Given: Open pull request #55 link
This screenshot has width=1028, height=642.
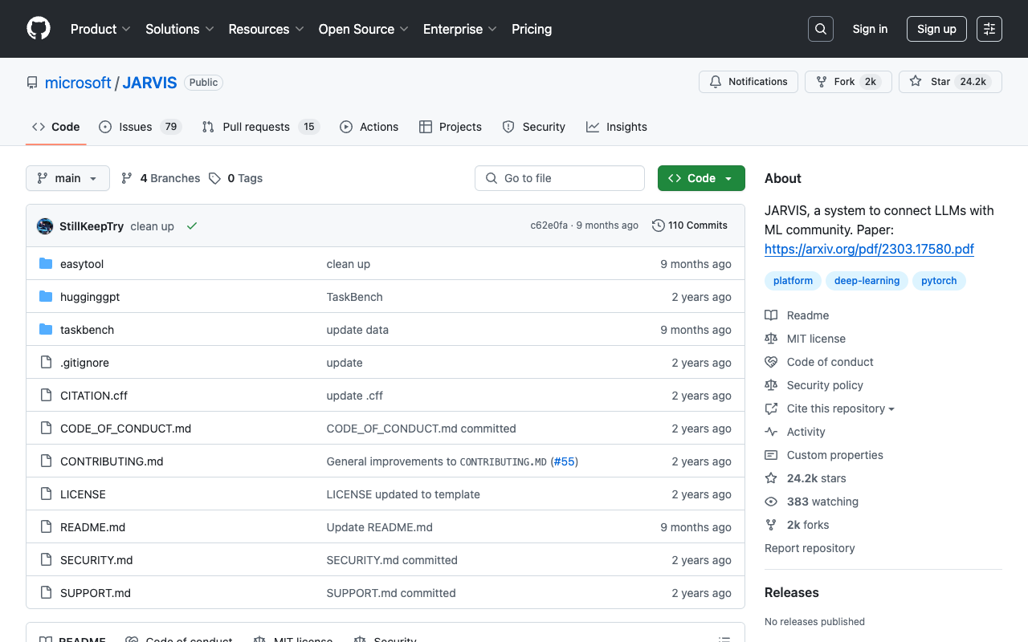Looking at the screenshot, I should pyautogui.click(x=565, y=461).
